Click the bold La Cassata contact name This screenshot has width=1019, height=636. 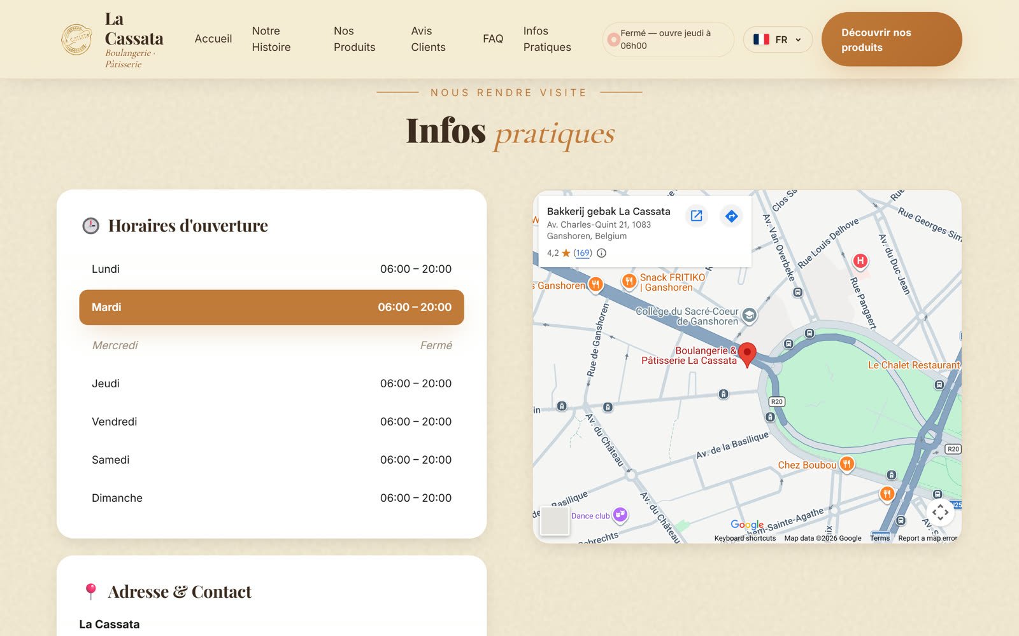click(109, 625)
